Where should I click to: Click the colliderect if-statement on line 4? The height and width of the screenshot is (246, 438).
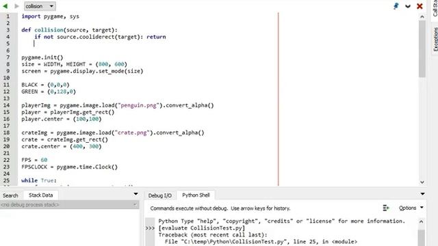tap(100, 37)
